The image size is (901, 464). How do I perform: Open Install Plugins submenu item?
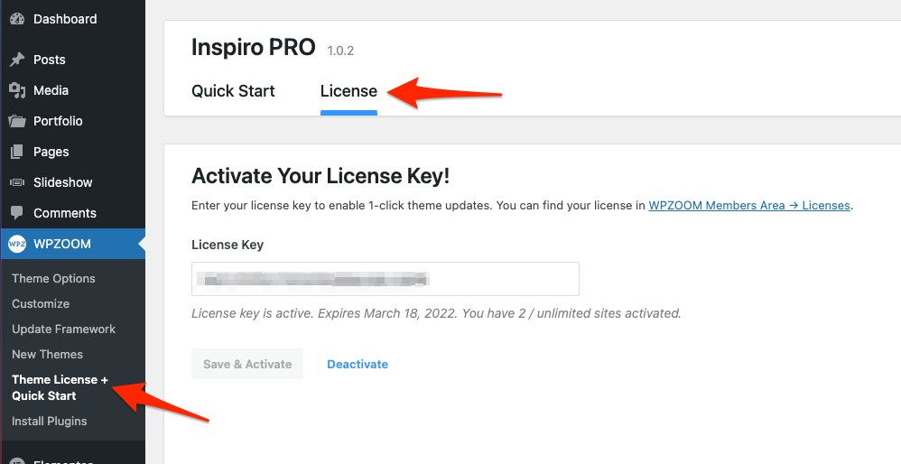(50, 422)
